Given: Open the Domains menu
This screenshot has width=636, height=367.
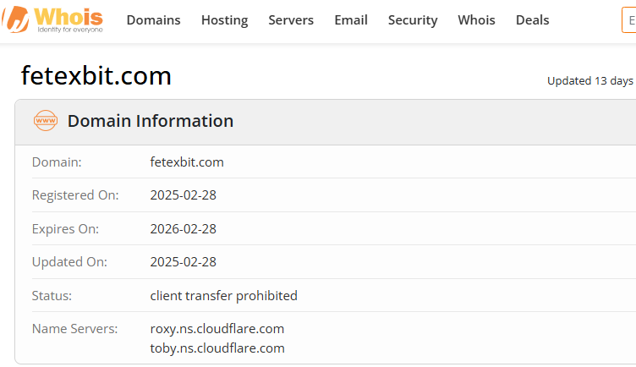Looking at the screenshot, I should pos(153,19).
